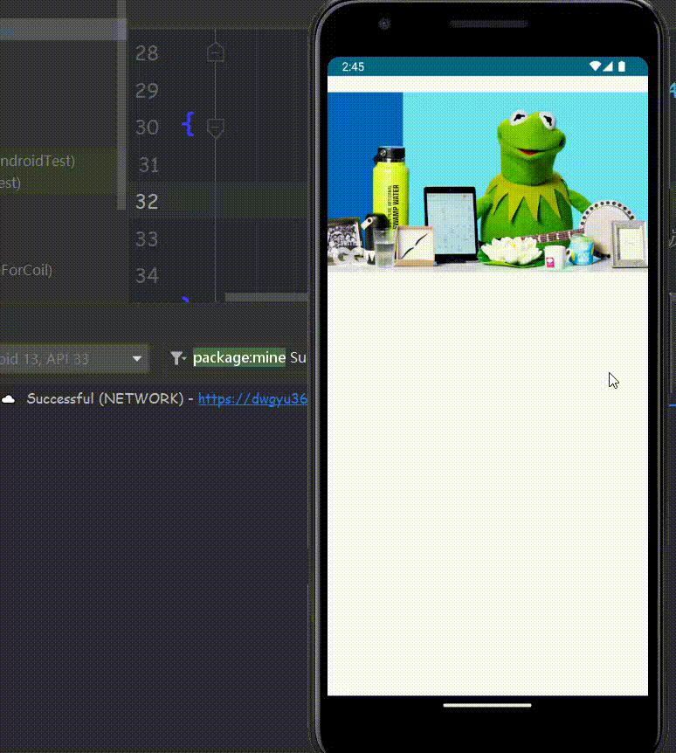Screen dimensions: 676x753
Task: Click line number 32 in editor gutter
Action: (x=147, y=202)
